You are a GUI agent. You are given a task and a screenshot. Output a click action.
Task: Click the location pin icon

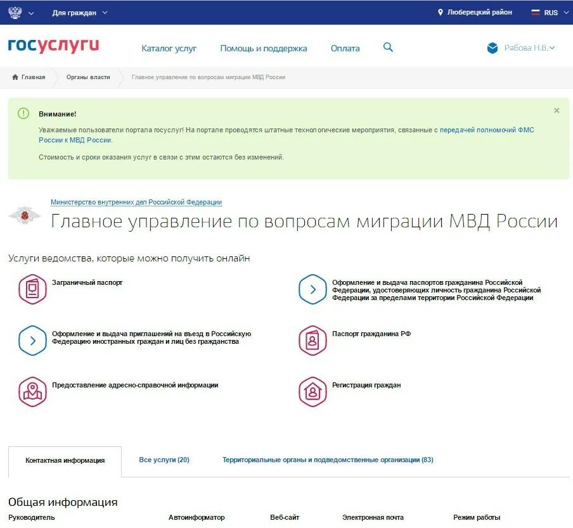tap(441, 13)
